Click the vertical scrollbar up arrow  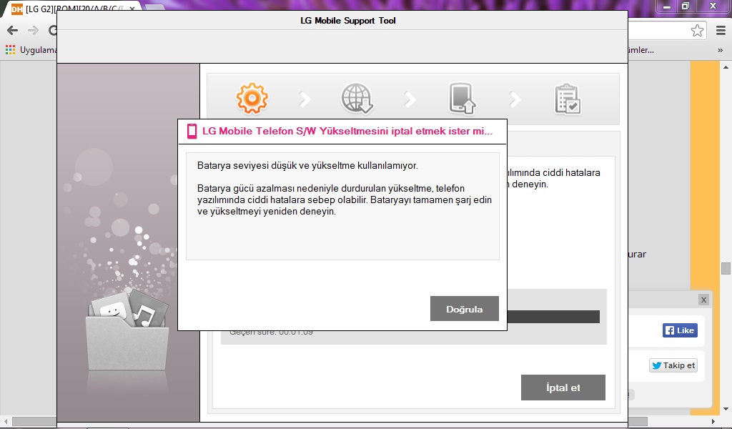pos(726,67)
